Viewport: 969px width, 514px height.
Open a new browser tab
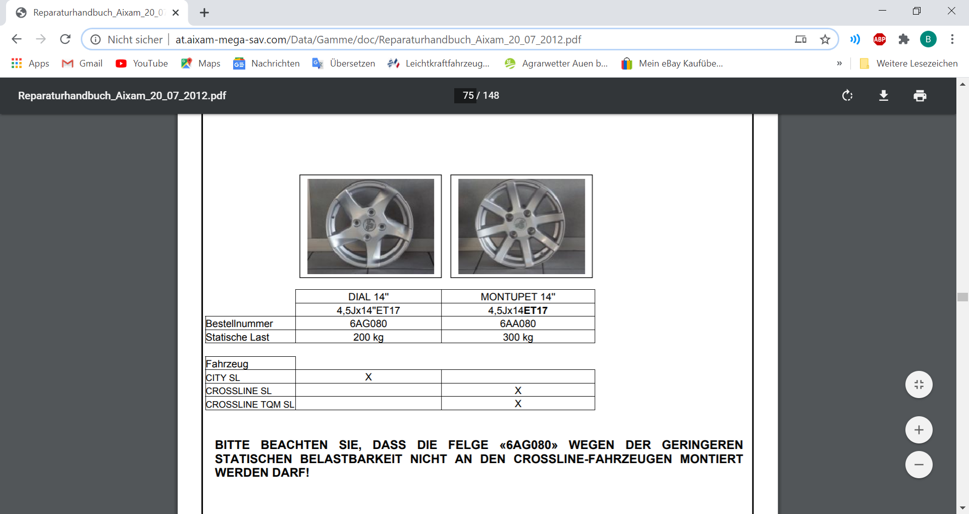coord(204,13)
